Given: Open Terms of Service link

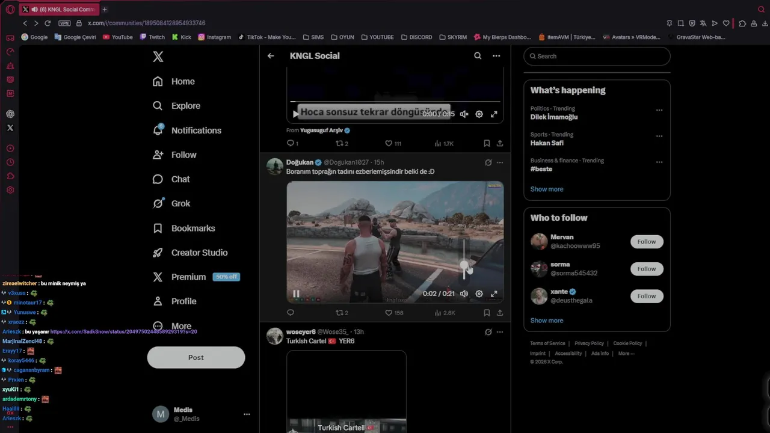Looking at the screenshot, I should (x=547, y=343).
